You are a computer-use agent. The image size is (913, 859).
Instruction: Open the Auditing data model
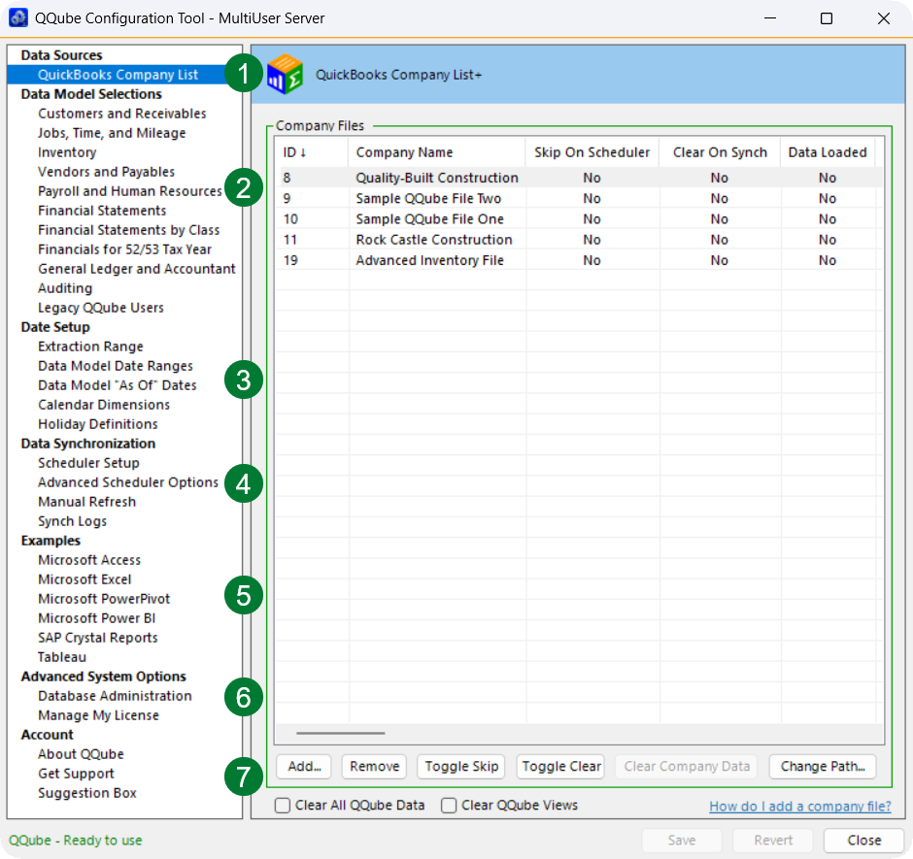pos(65,288)
